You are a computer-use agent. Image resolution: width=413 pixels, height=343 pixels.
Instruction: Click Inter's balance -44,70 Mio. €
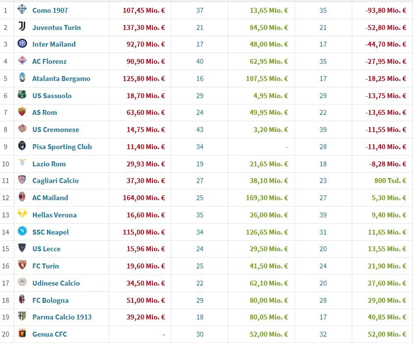pos(386,44)
